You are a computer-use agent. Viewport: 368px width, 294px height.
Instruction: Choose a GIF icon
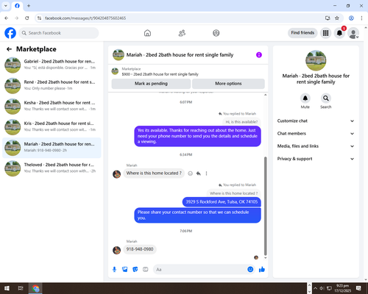(x=146, y=270)
